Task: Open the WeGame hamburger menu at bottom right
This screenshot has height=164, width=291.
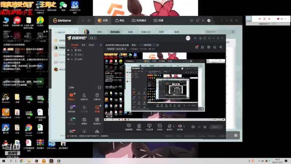Action: point(236,135)
